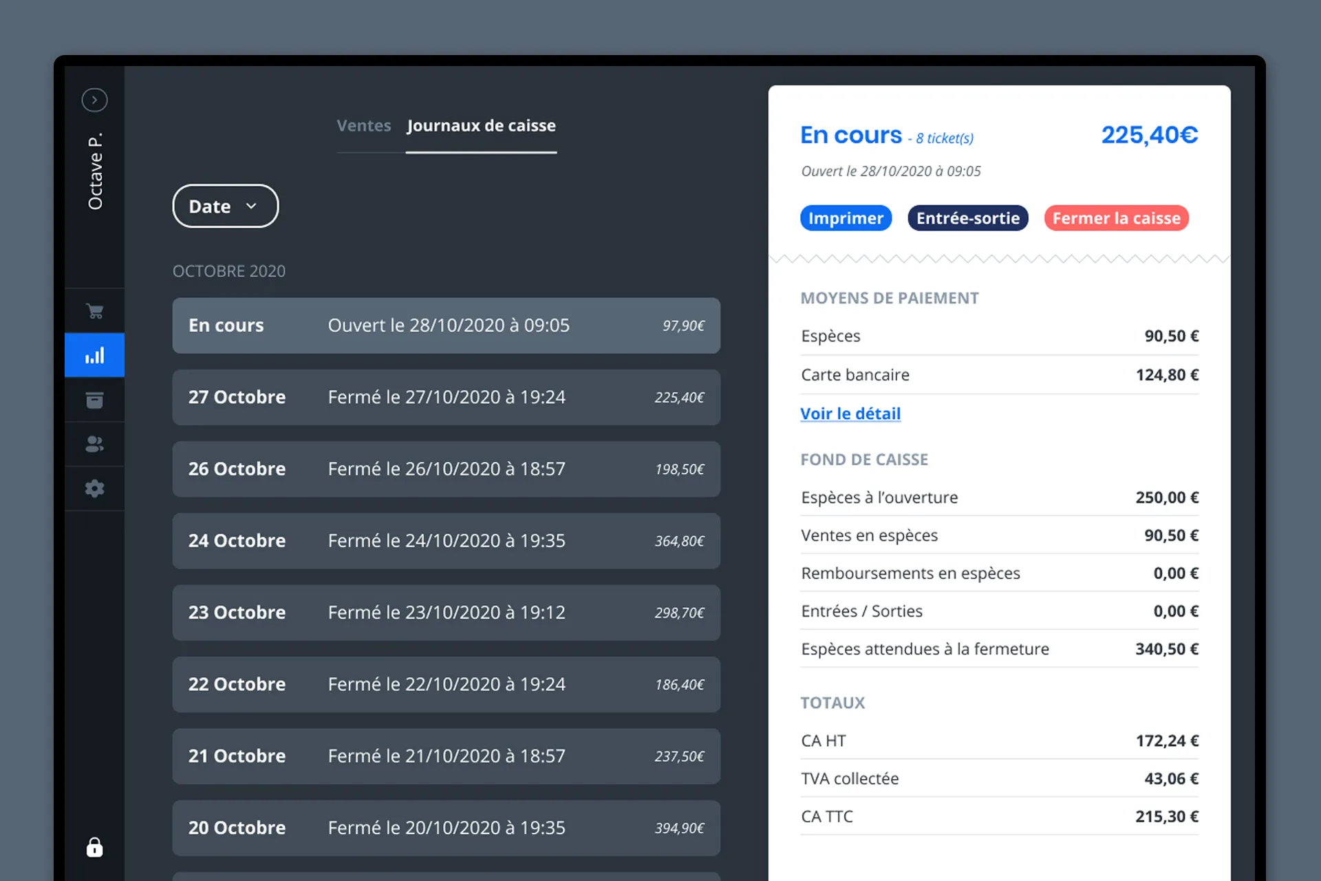The image size is (1321, 881).
Task: Open the archive box icon in the sidebar
Action: (x=94, y=400)
